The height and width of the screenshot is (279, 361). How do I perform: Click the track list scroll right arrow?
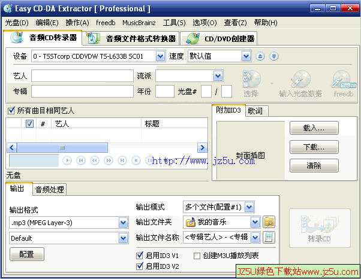click(x=202, y=147)
